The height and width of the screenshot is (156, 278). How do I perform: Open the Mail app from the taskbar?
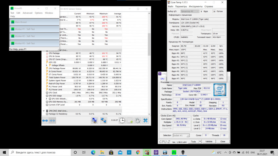point(120,152)
